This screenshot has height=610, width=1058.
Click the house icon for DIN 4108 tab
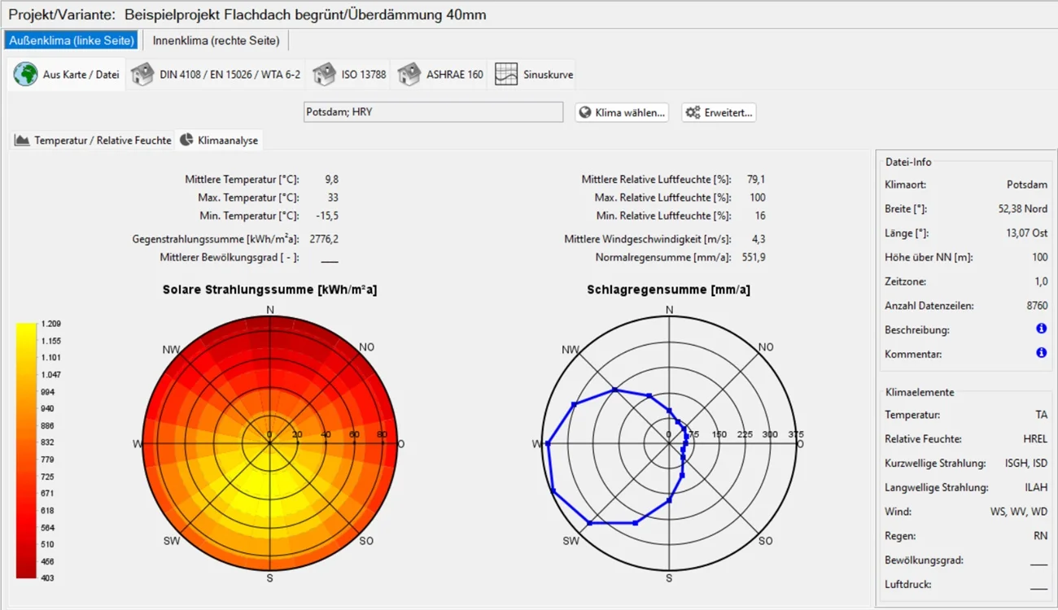tap(142, 74)
